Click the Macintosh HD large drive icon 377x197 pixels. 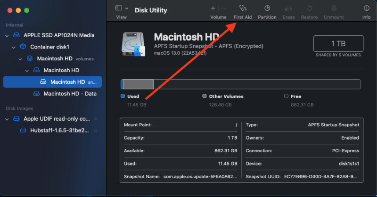coord(133,44)
